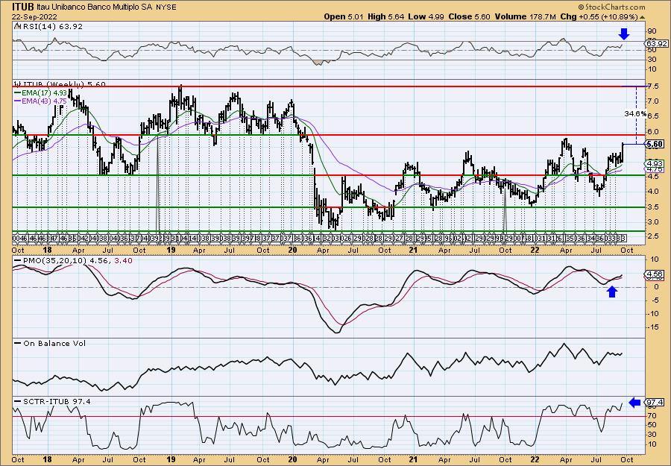Click the Open 5.01 value
The image size is (671, 466).
[343, 16]
